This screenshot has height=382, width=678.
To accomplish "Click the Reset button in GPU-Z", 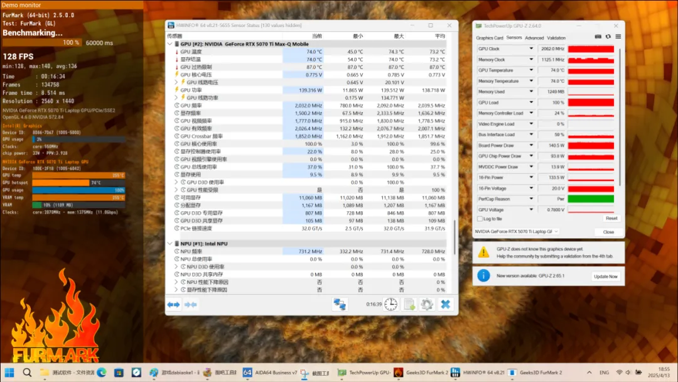I will tap(611, 219).
